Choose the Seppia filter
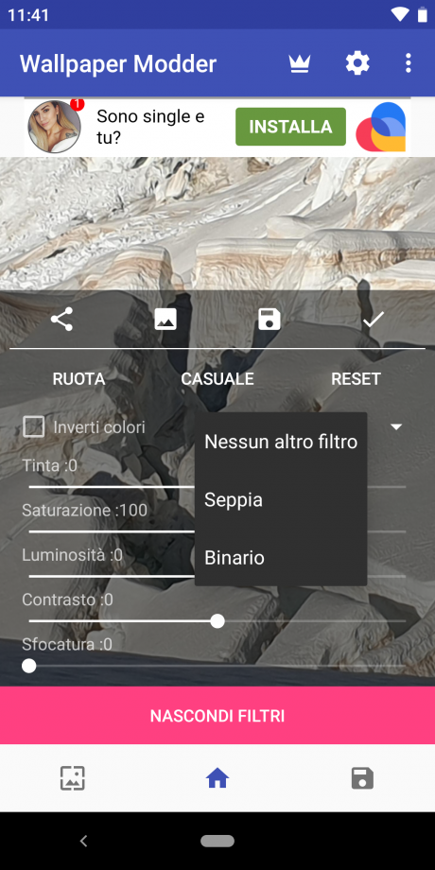 pos(281,500)
